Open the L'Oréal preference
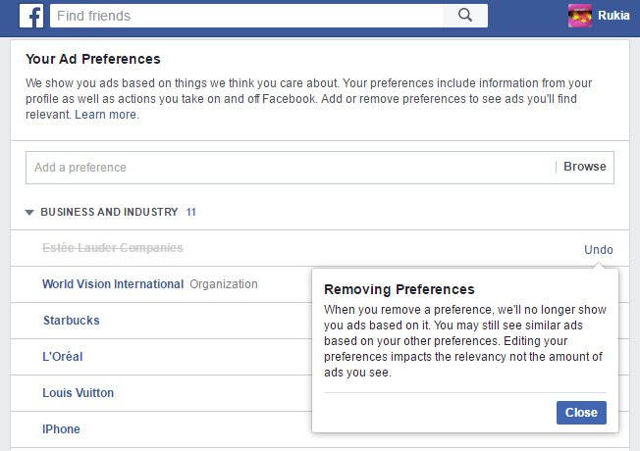Screen dimensions: 640x451 click(63, 357)
